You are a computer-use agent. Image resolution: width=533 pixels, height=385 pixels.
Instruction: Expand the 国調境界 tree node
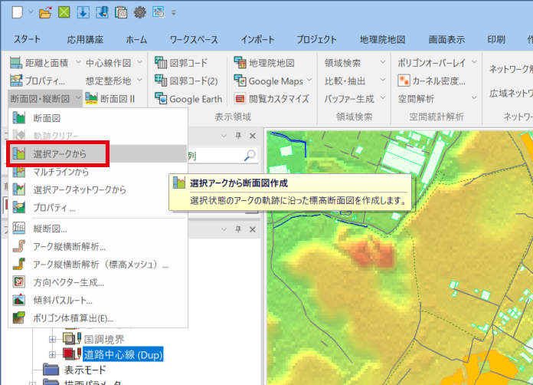(x=53, y=337)
